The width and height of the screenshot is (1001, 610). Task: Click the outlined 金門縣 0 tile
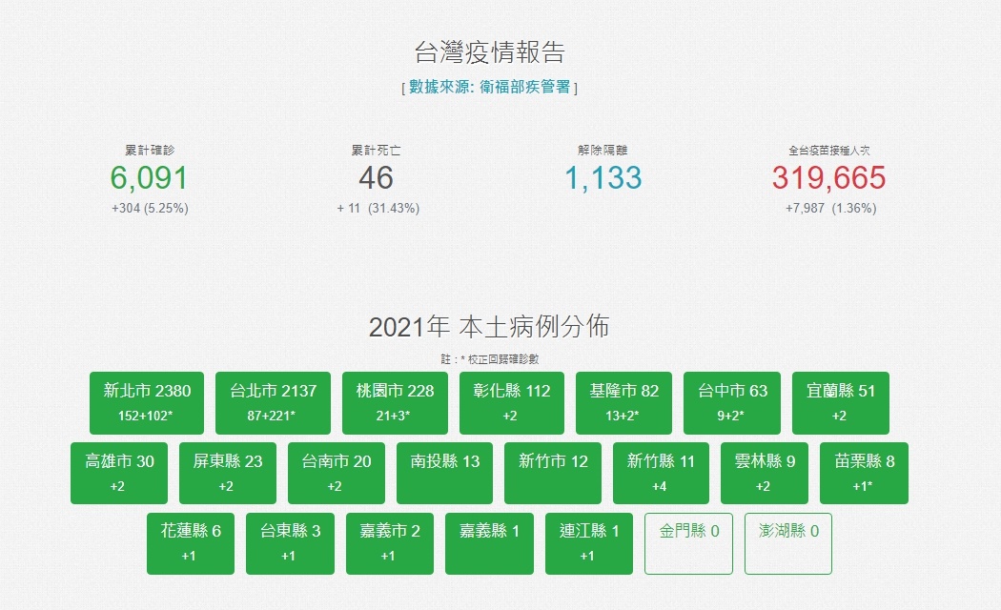tap(689, 543)
